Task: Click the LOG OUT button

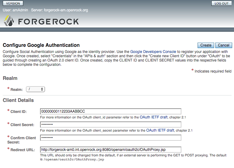Action: [x=221, y=3]
